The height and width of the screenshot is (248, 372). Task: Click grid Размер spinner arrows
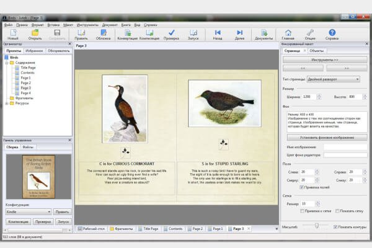[318, 203]
